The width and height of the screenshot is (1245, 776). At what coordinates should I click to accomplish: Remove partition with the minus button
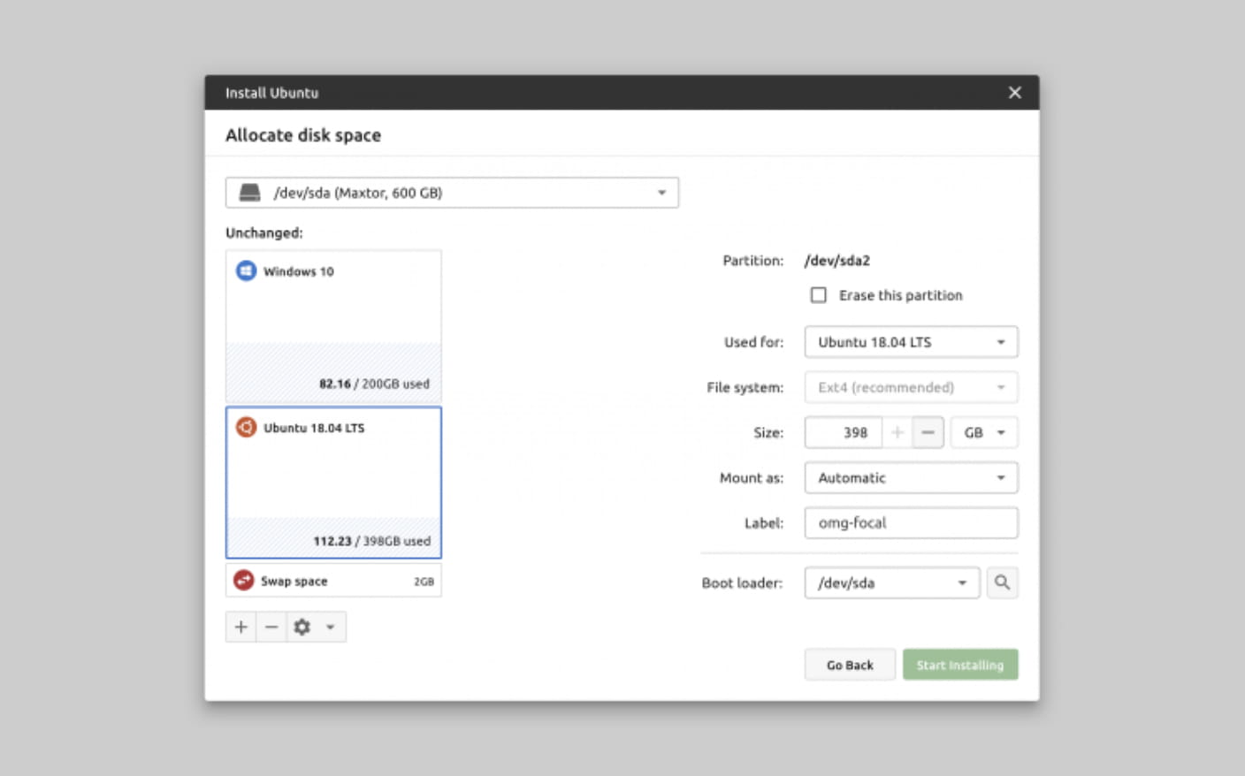pos(271,627)
